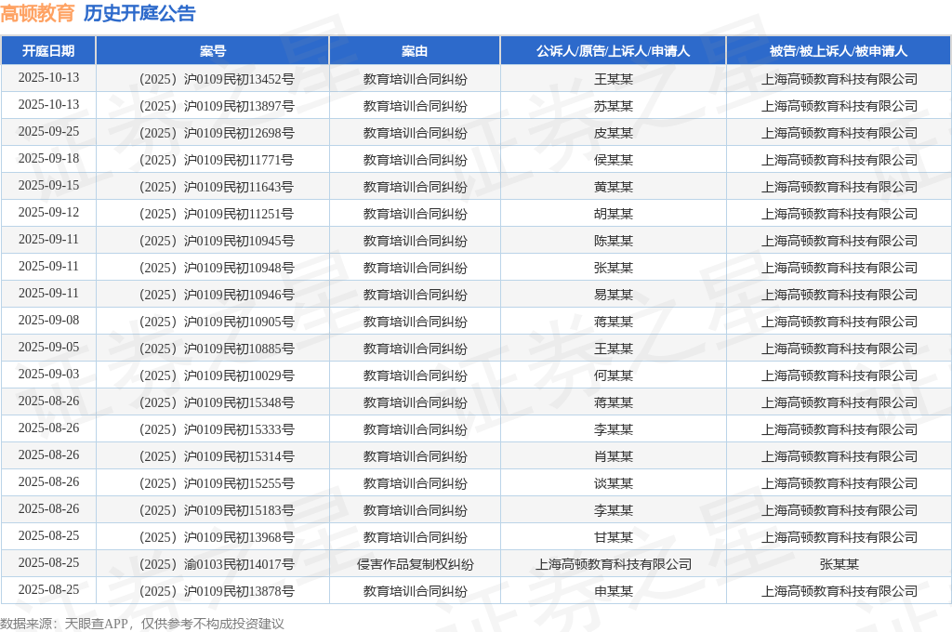
Task: Click the 案号 column header
Action: pyautogui.click(x=213, y=51)
